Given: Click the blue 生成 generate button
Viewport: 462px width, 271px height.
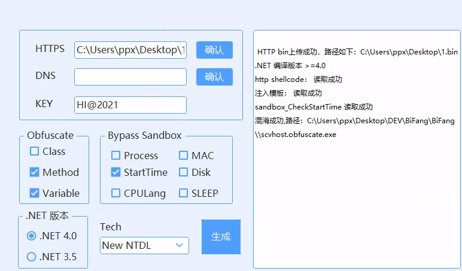Looking at the screenshot, I should (x=221, y=236).
